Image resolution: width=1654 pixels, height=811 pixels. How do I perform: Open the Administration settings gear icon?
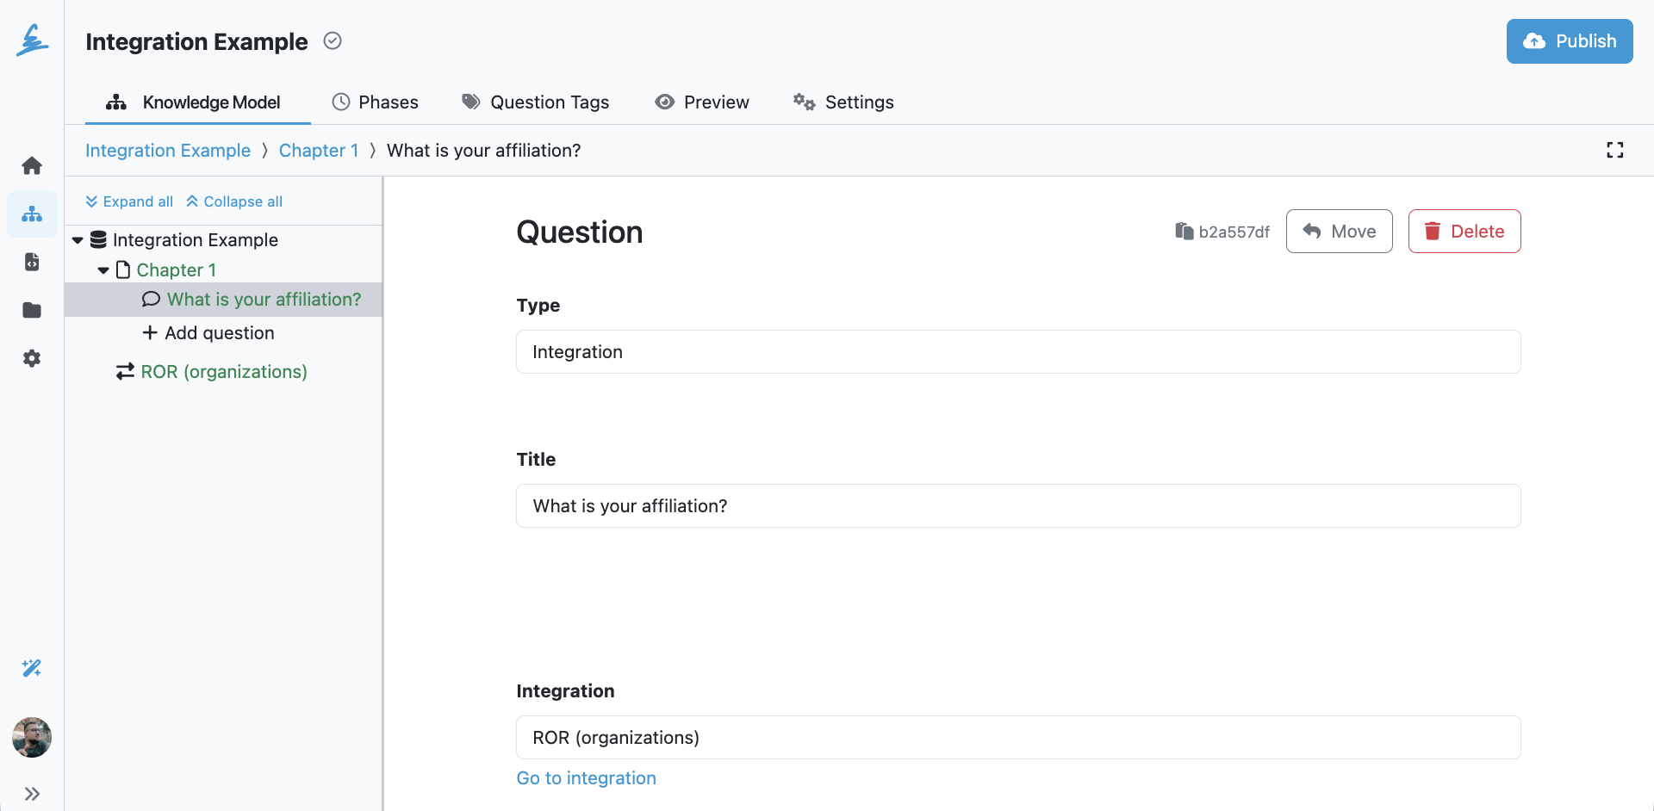point(32,358)
